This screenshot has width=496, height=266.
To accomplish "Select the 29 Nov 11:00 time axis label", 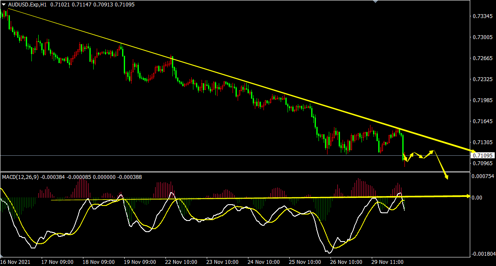I will click(386, 262).
